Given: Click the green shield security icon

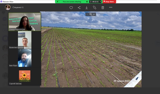Looking at the screenshot, I should pos(87,2).
